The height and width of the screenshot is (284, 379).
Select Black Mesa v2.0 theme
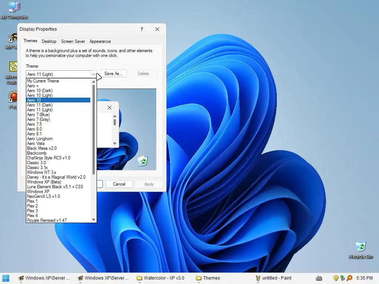point(58,148)
